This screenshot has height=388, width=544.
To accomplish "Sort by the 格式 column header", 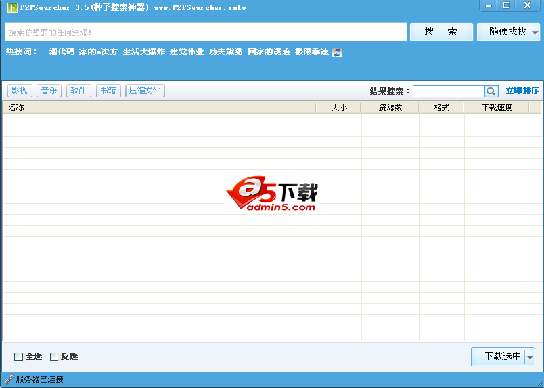I will coord(442,108).
